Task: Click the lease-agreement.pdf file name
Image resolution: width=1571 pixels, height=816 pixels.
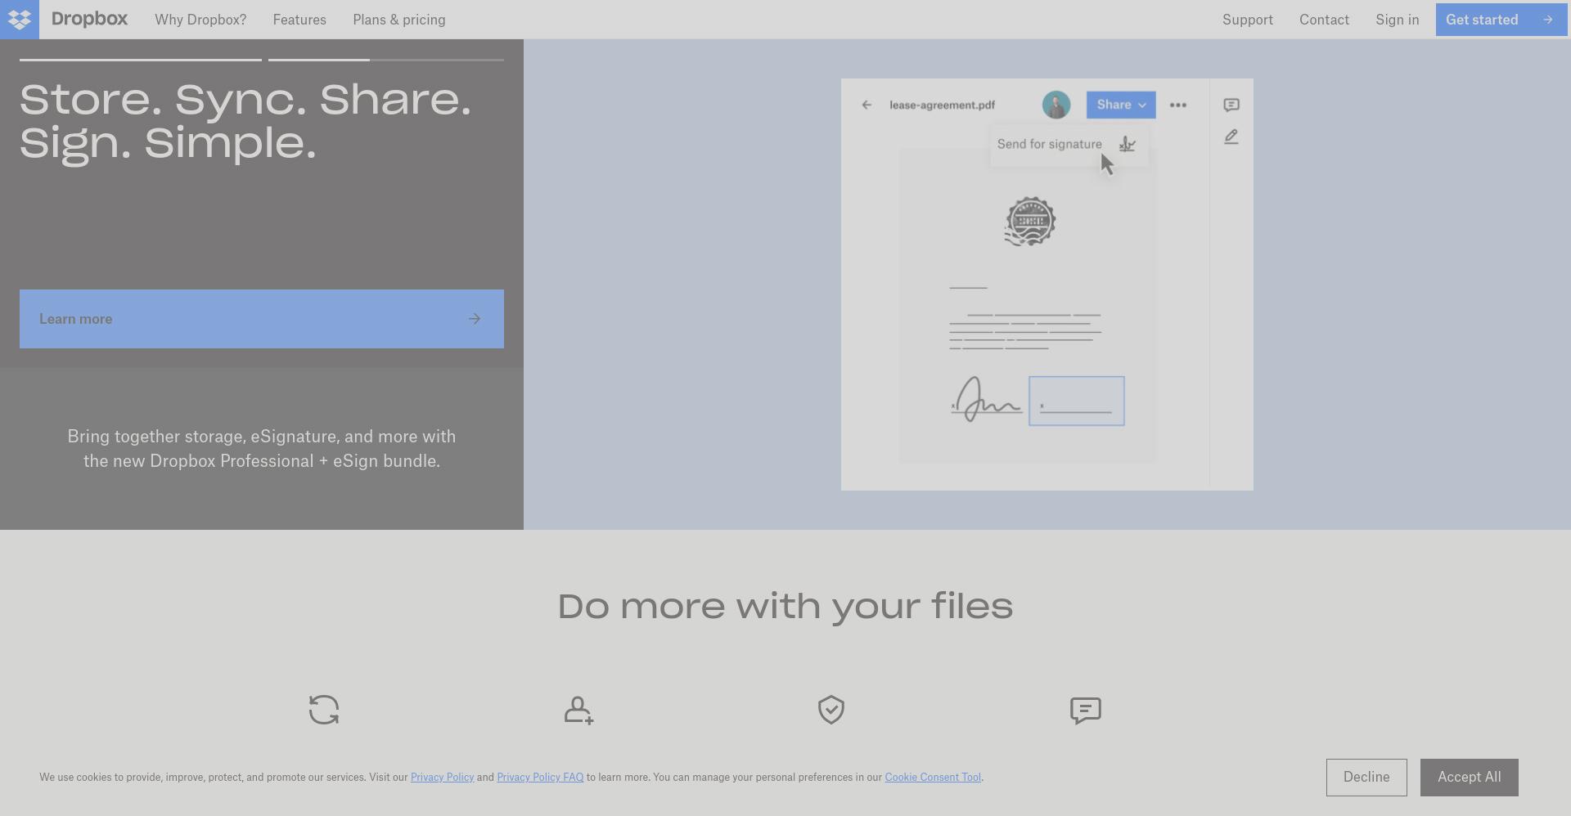Action: point(943,105)
